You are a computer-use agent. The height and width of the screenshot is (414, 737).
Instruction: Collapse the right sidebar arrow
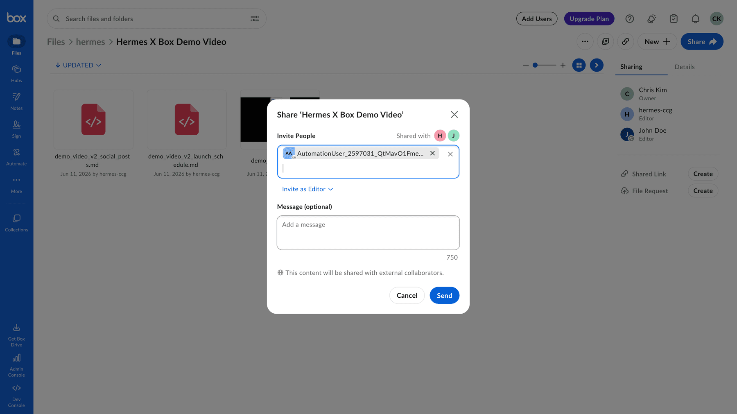tap(597, 65)
